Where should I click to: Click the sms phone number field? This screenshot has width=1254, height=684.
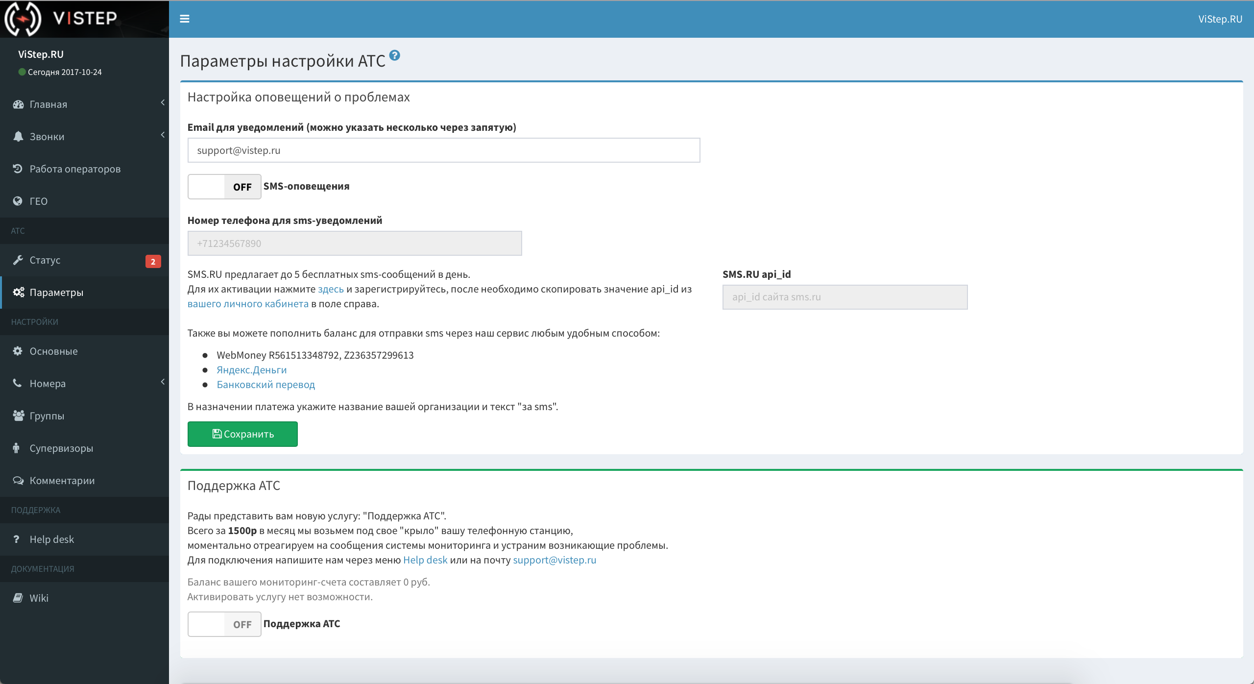355,244
